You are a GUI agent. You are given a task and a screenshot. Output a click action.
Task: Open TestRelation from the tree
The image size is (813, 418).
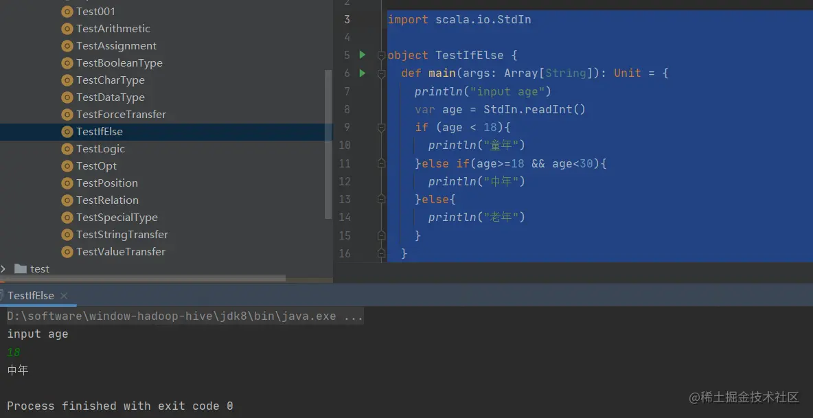click(x=107, y=200)
